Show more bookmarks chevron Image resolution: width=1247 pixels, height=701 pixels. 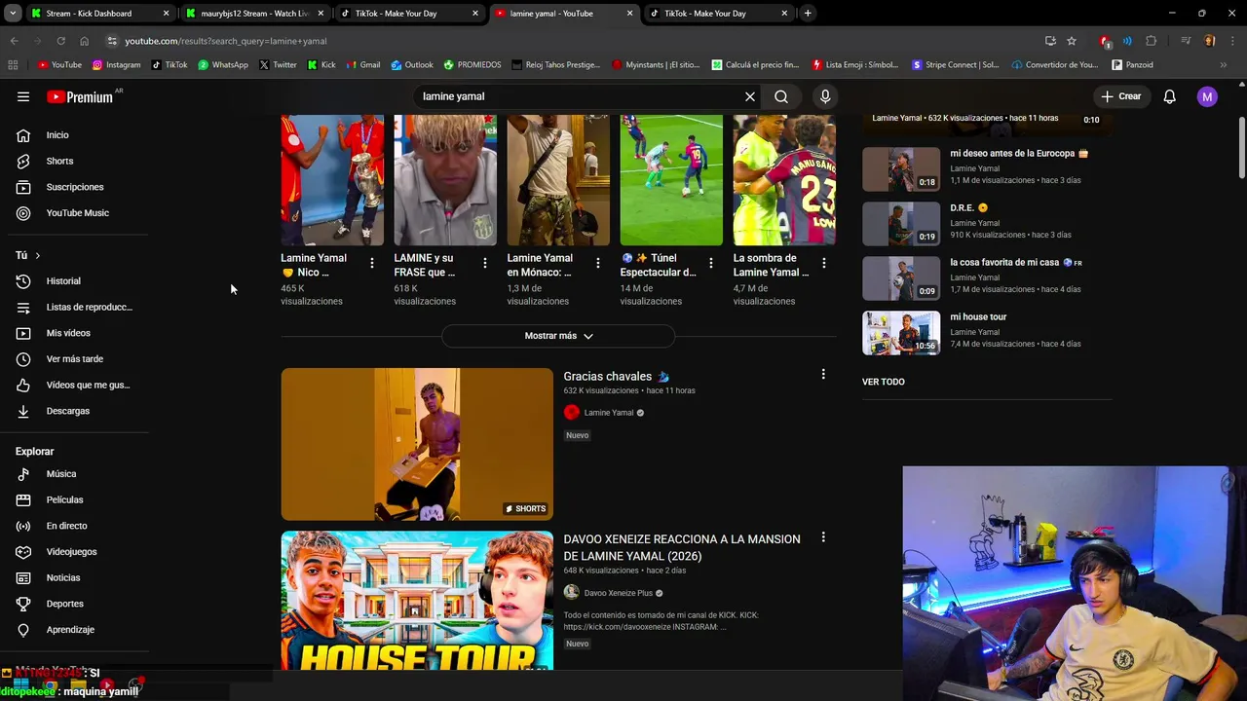[x=1224, y=65]
